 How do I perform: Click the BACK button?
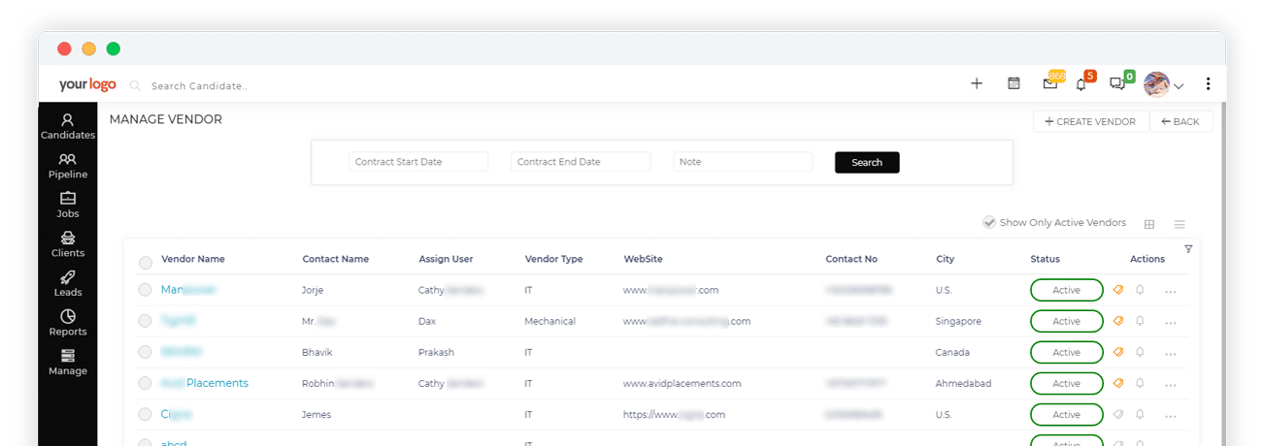point(1181,121)
